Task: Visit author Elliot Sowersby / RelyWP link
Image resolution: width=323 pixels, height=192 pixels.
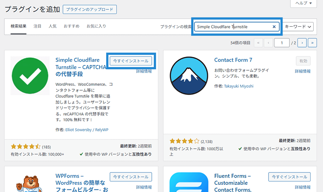Action: [x=87, y=130]
